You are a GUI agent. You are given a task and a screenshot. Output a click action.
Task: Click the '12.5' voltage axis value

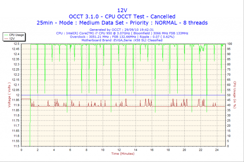pyautogui.click(x=17, y=44)
